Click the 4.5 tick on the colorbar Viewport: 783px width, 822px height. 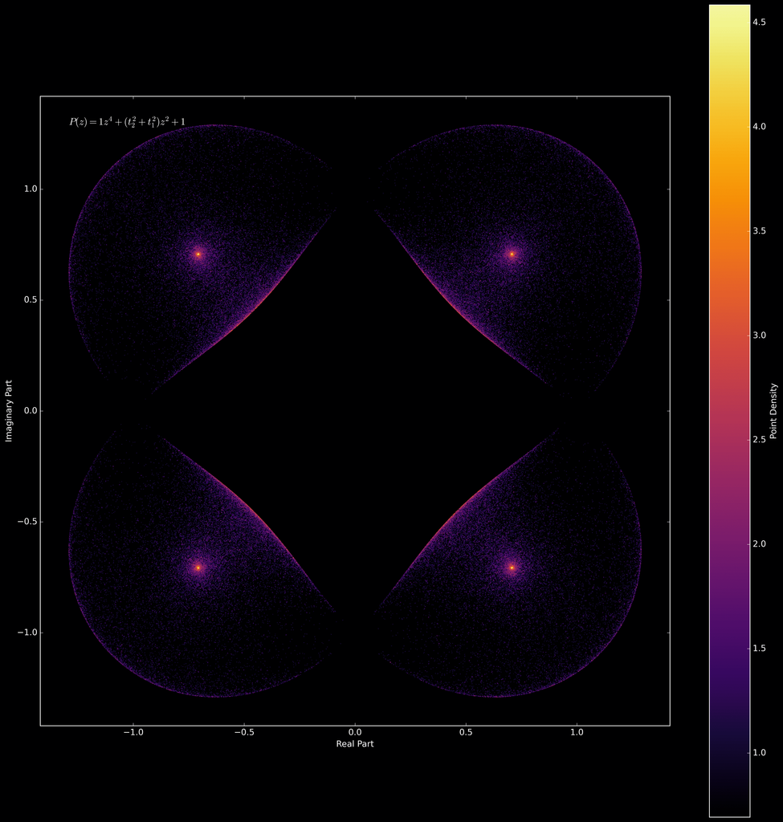point(758,22)
